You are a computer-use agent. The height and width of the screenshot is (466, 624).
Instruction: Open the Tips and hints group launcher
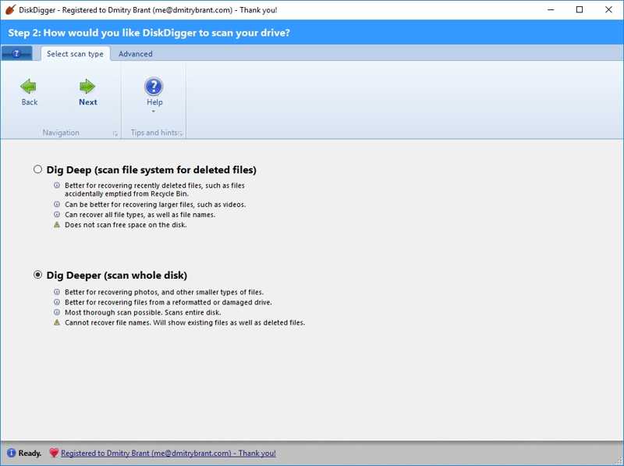pyautogui.click(x=181, y=133)
